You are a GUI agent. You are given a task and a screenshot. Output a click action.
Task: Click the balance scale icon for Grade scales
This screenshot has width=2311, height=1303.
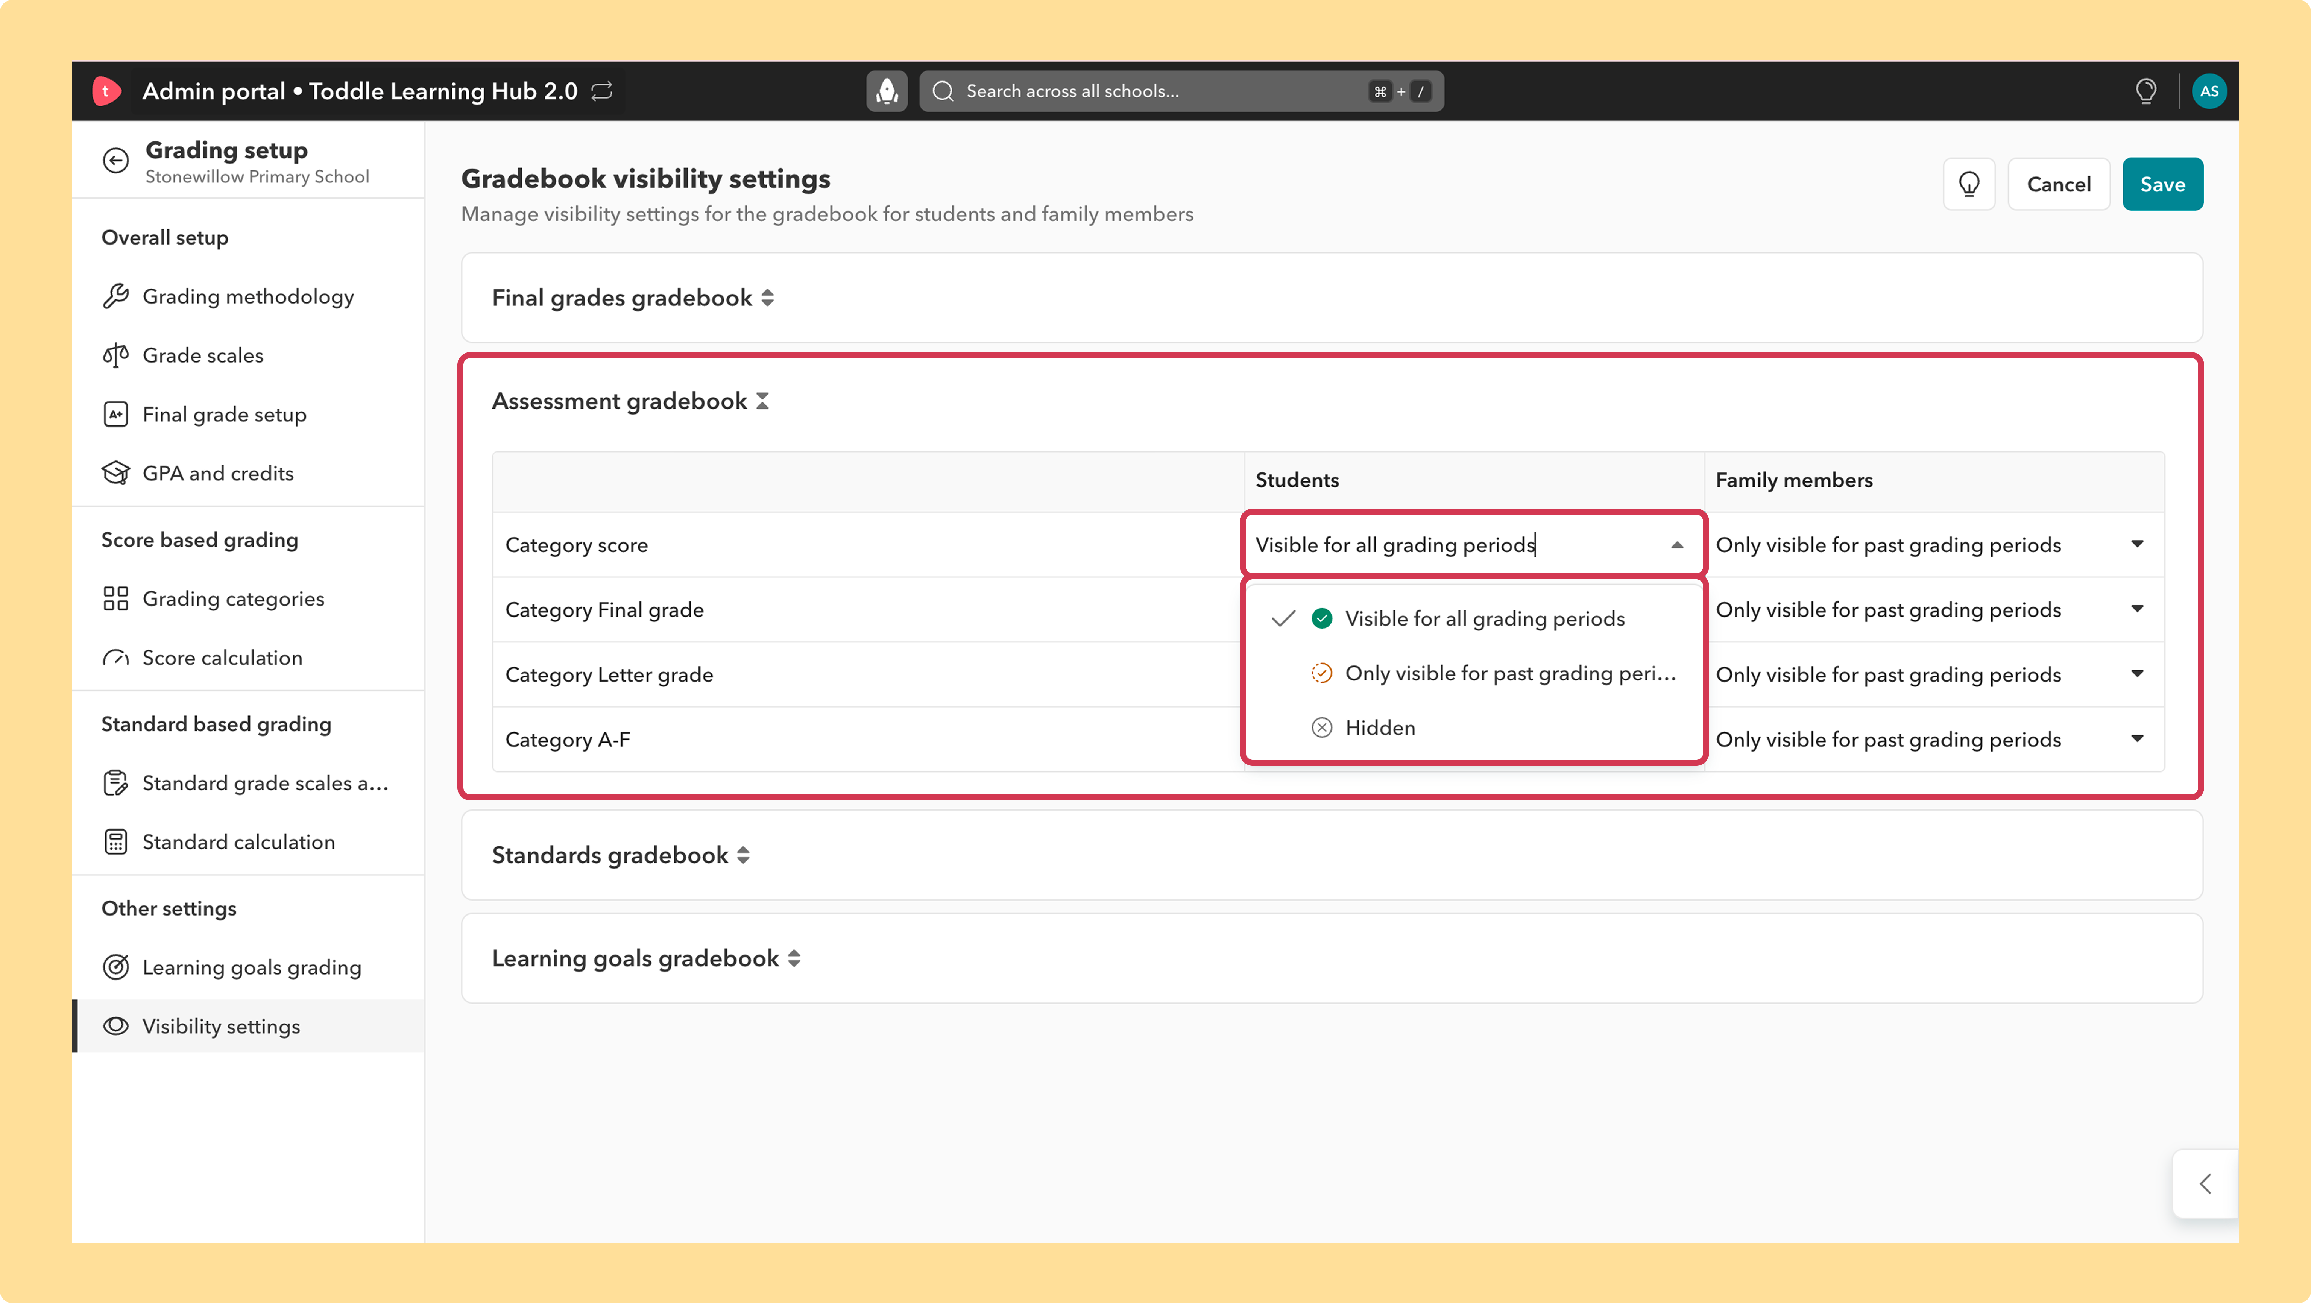tap(116, 355)
